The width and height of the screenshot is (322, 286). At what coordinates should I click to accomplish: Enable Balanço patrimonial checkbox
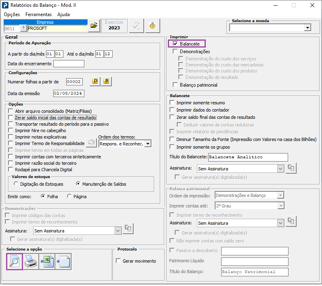coord(175,85)
